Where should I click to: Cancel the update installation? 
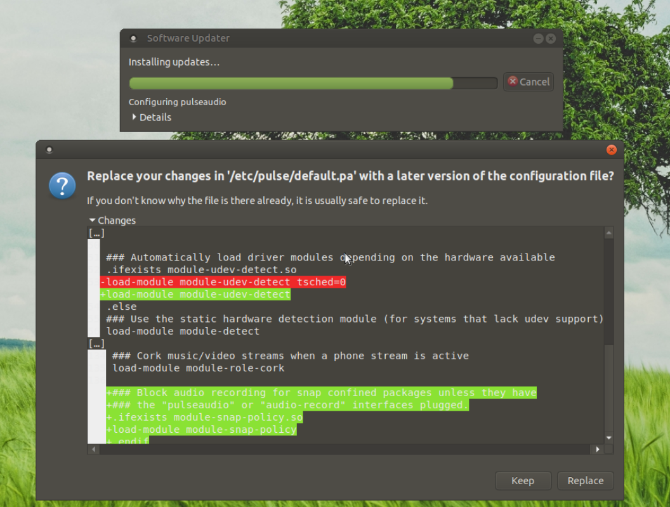click(529, 82)
